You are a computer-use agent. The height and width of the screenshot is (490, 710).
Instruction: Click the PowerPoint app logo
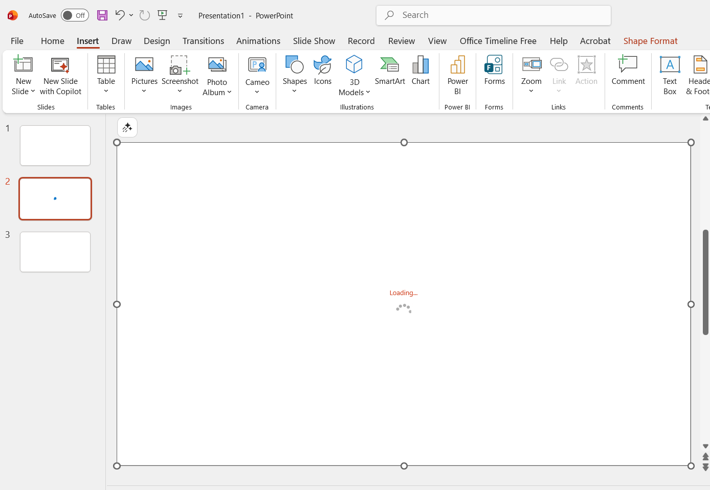(x=13, y=15)
